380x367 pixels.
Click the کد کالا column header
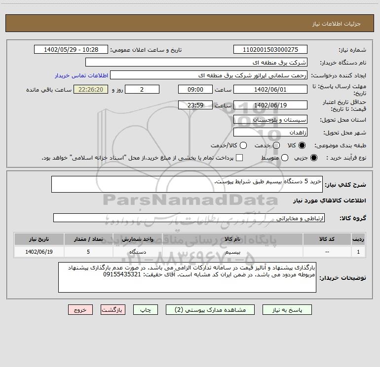[x=327, y=239]
